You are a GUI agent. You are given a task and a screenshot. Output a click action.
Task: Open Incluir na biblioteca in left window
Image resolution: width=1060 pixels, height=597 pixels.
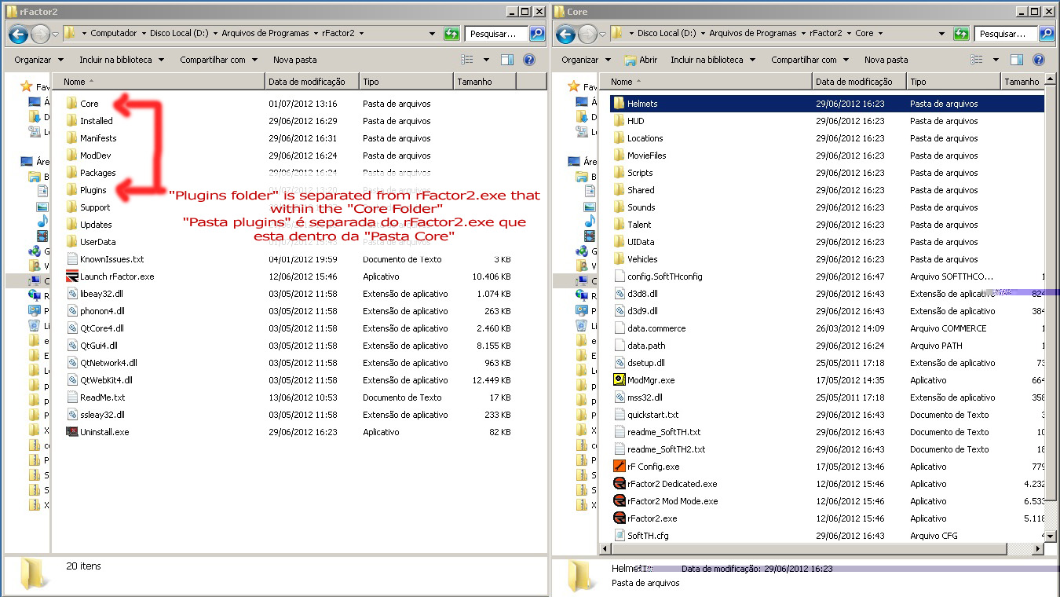[x=121, y=60]
